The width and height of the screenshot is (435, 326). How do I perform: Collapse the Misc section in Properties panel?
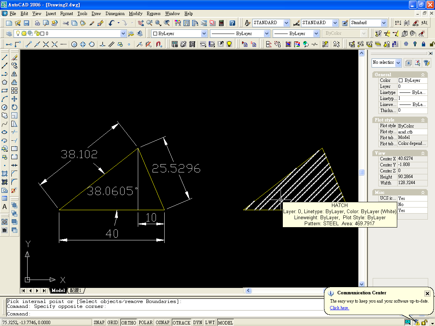coord(423,192)
